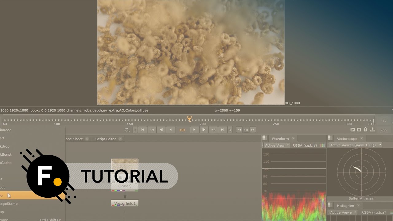Select the Histogram tab

345,206
